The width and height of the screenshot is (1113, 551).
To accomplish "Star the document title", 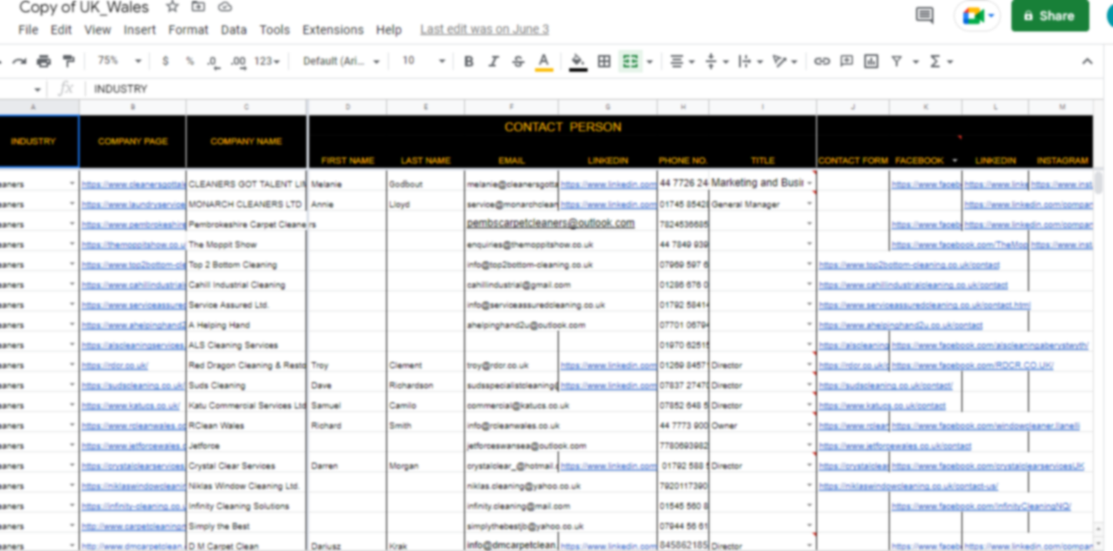I will click(173, 7).
